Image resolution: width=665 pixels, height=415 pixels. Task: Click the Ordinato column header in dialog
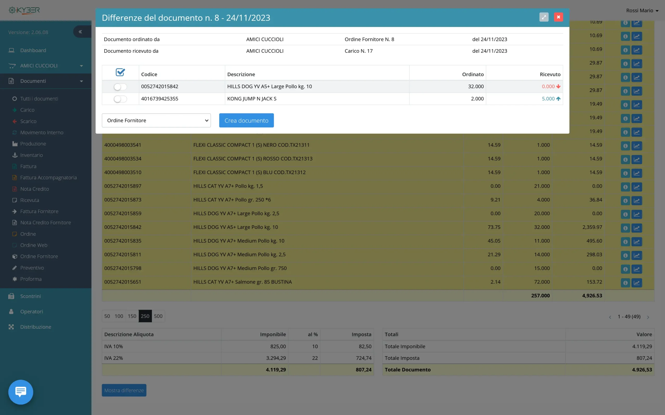click(x=473, y=74)
